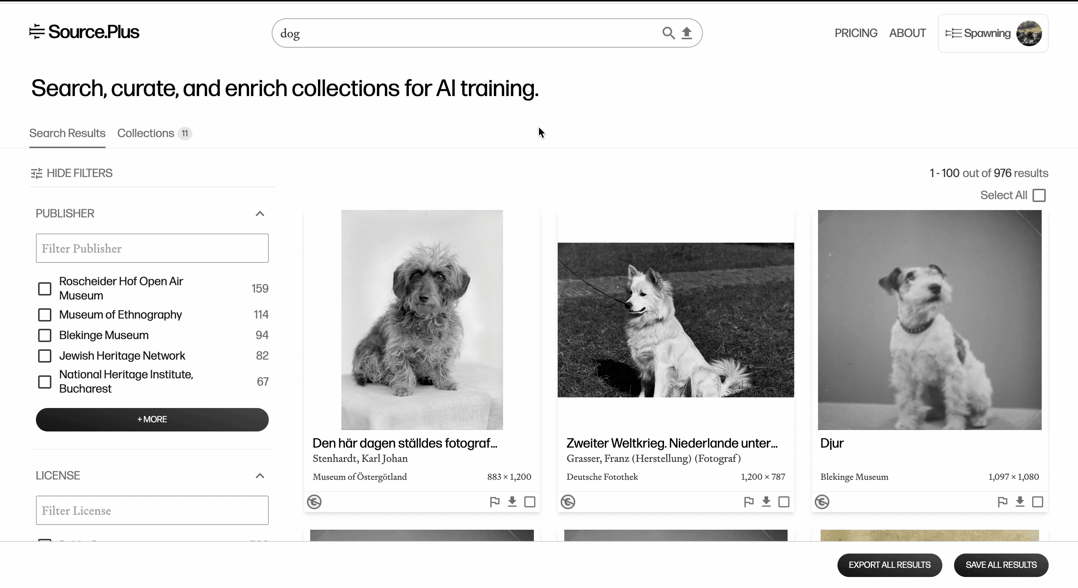Expand more publishers with the +MORE button
This screenshot has height=588, width=1078.
click(152, 419)
